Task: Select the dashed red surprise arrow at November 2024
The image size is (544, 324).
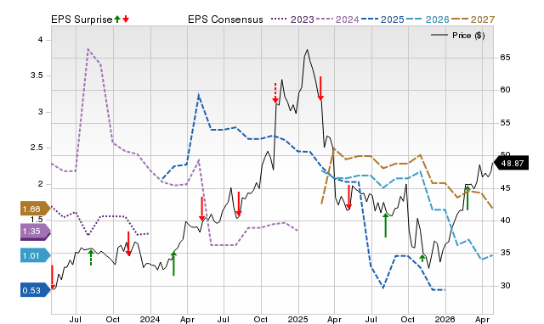Action: (x=275, y=92)
